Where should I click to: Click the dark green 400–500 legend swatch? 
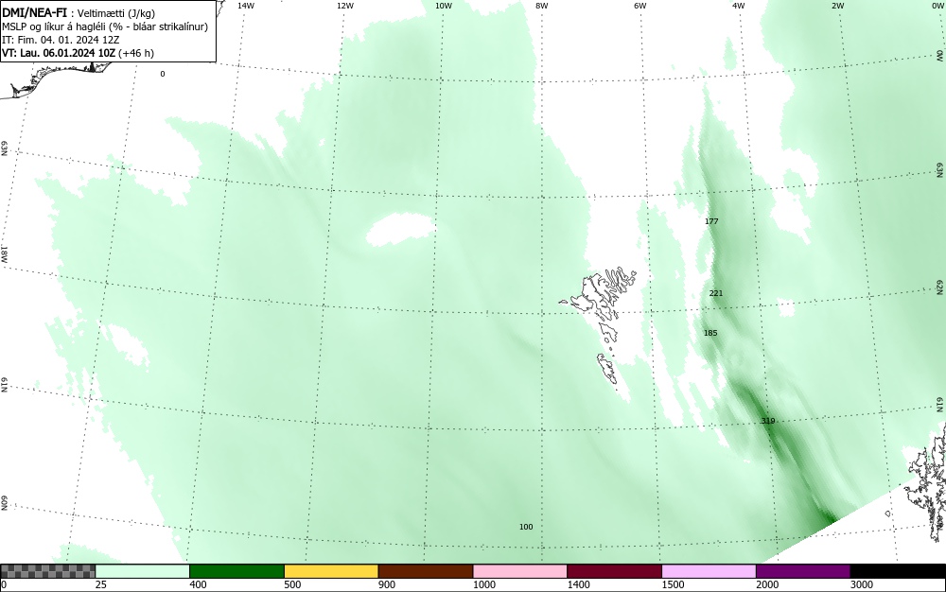(236, 571)
